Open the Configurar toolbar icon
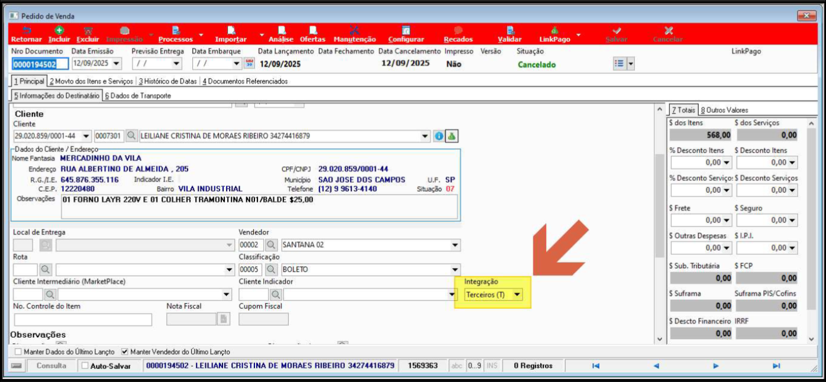Screen dimensions: 826x382 point(406,31)
